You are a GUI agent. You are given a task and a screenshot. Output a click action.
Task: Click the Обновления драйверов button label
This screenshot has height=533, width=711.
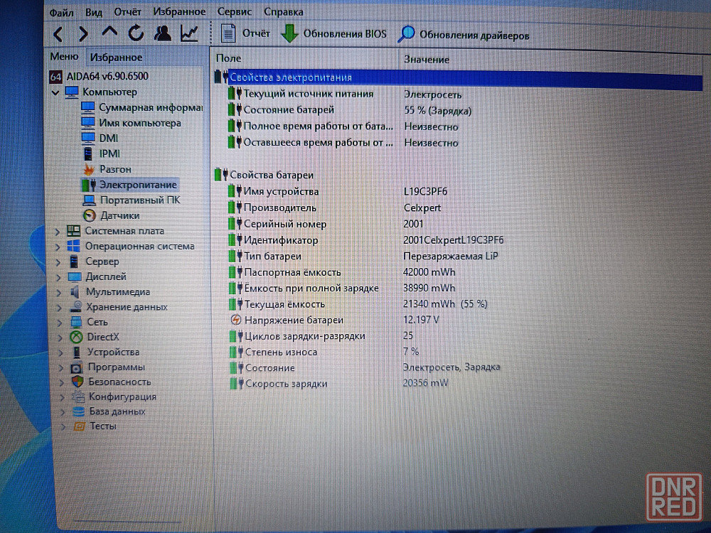474,36
